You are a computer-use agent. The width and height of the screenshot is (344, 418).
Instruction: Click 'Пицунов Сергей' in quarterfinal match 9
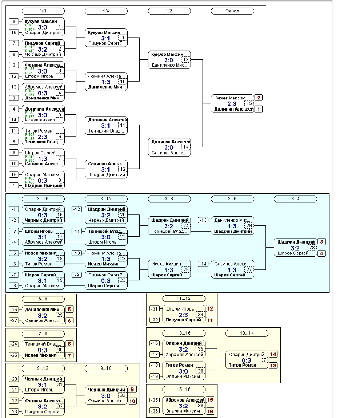[105, 43]
